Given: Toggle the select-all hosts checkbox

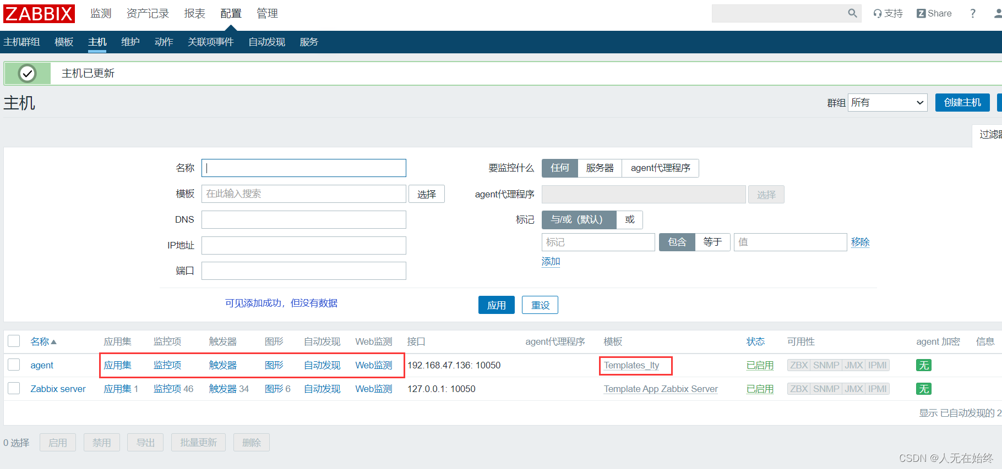Looking at the screenshot, I should 14,341.
